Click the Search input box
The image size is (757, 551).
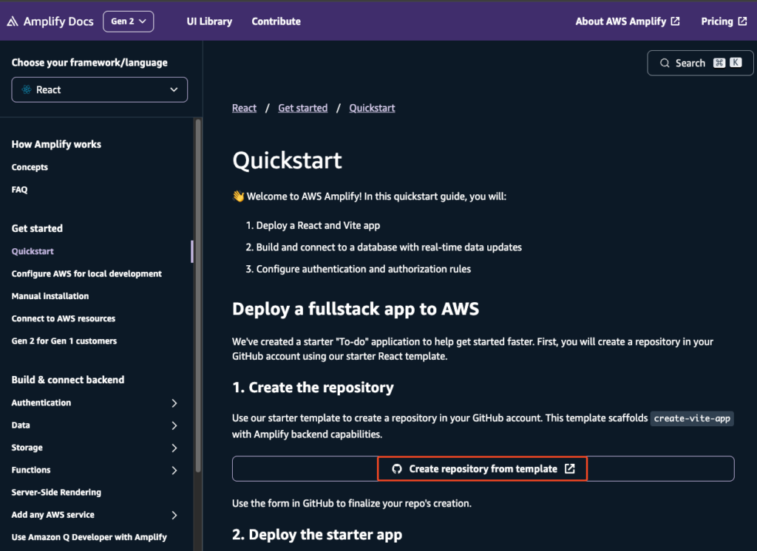click(x=690, y=64)
